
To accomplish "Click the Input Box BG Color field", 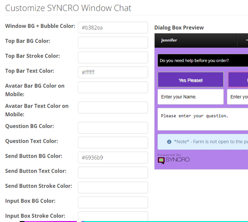I will coord(113,203).
